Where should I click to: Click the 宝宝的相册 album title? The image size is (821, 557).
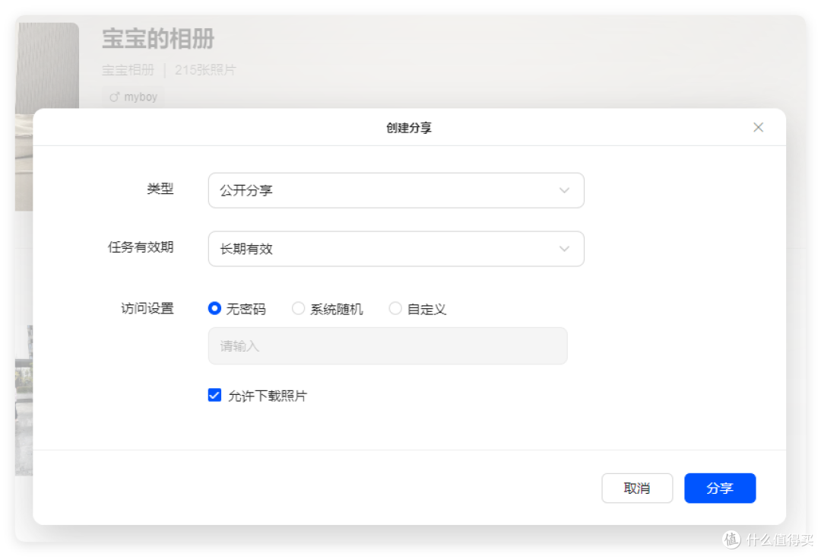158,39
